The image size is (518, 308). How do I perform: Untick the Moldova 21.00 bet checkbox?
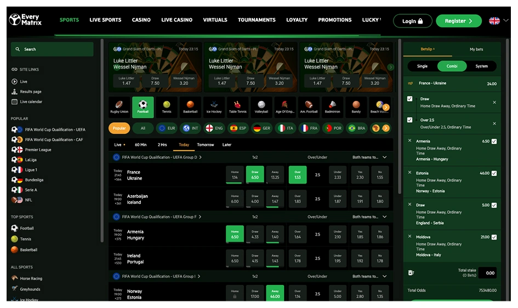click(494, 237)
